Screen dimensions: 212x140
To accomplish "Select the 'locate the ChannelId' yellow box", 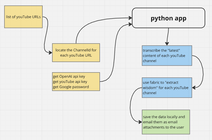I will click(x=76, y=53).
